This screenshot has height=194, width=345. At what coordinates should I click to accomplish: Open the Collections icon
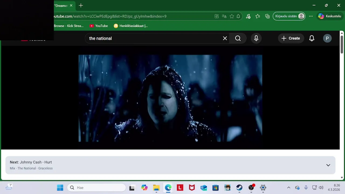(x=267, y=16)
